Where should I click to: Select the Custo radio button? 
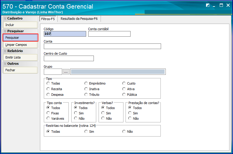(129, 83)
